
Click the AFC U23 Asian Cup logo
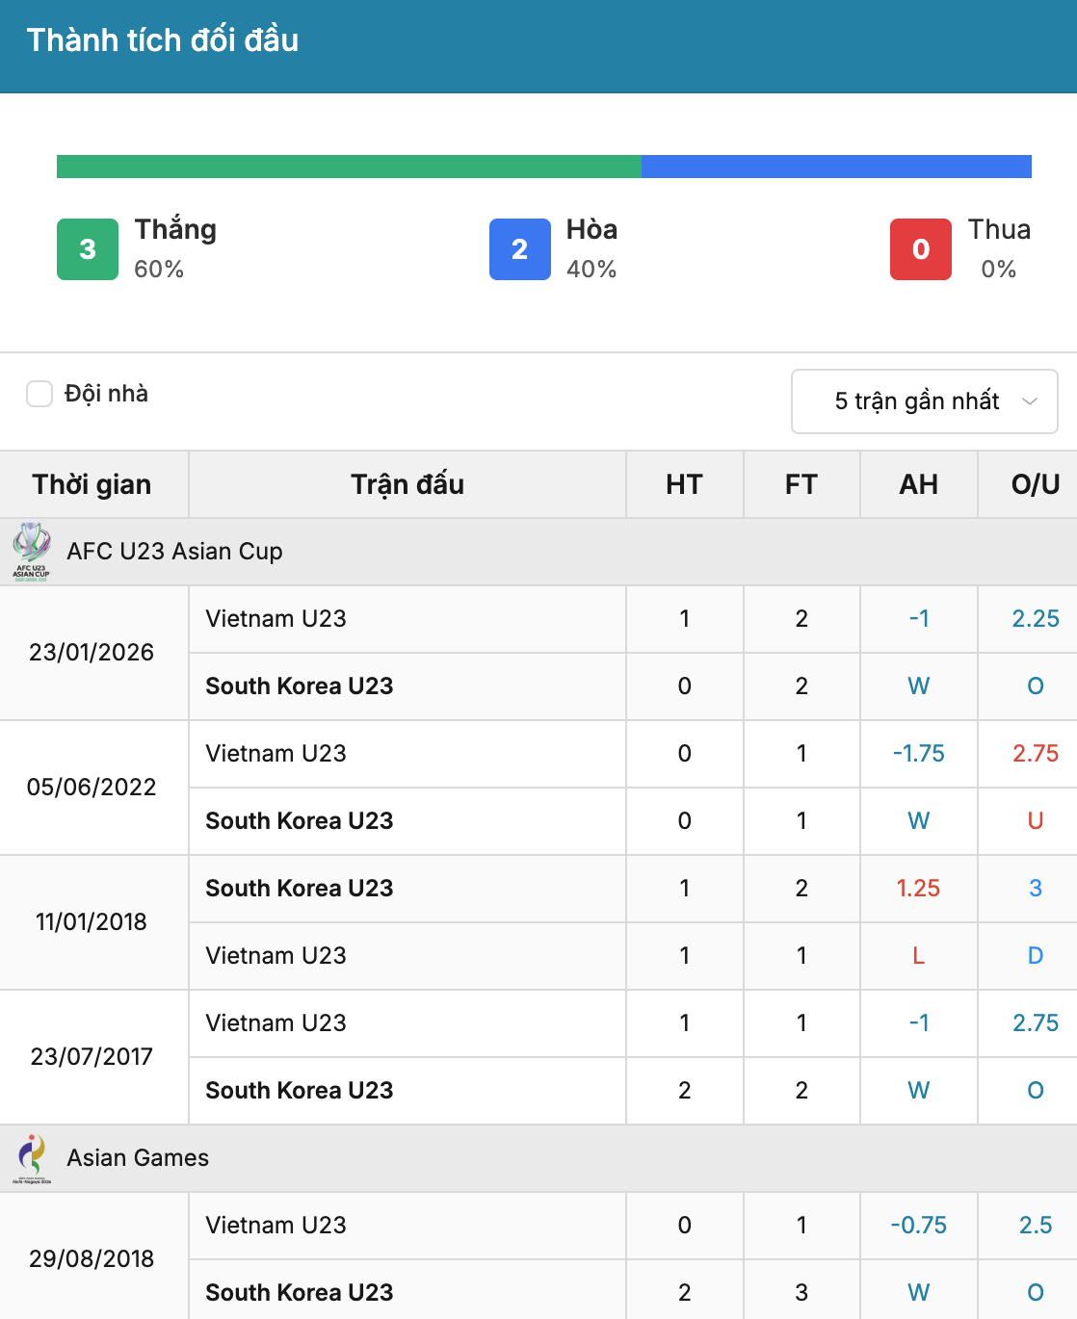pos(32,552)
